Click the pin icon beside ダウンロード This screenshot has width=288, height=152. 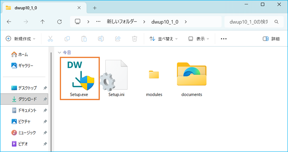[45, 99]
